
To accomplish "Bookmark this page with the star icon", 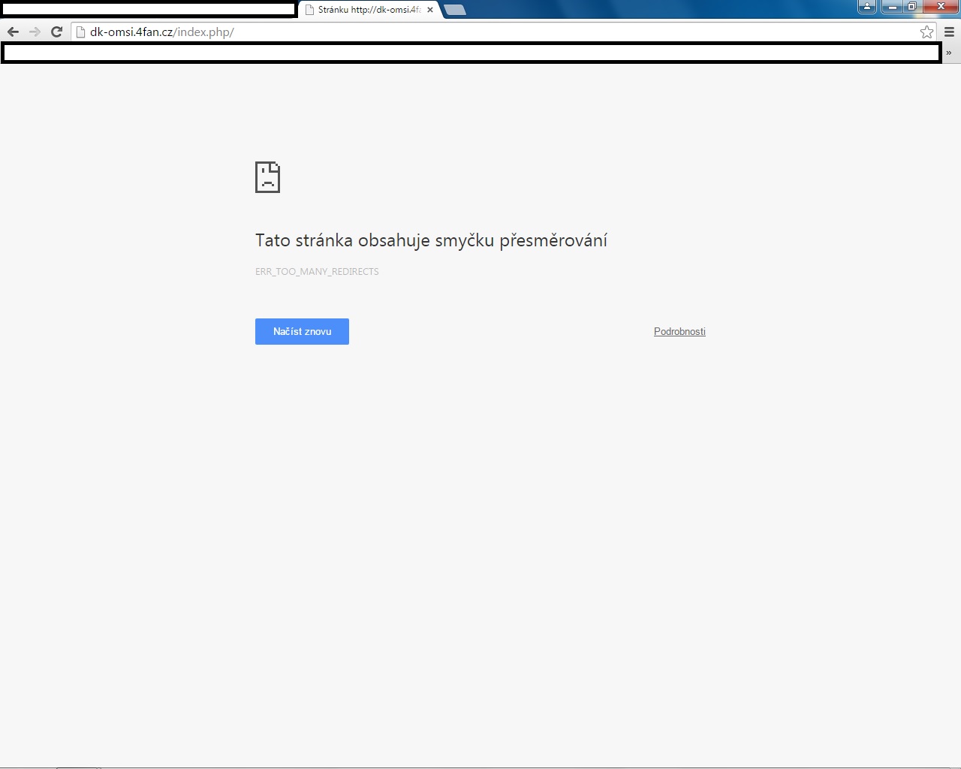I will 926,32.
